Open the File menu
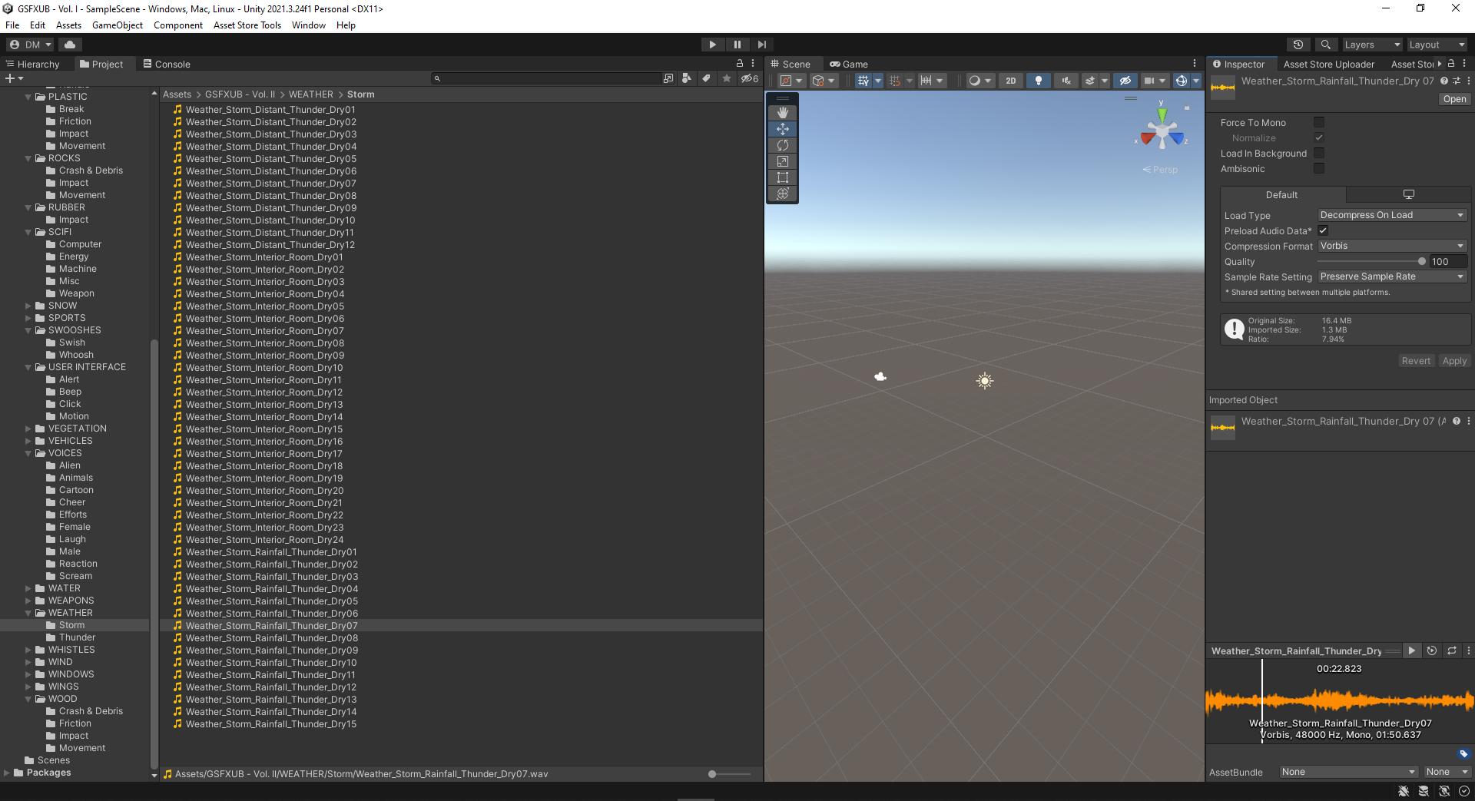1475x801 pixels. click(x=12, y=25)
